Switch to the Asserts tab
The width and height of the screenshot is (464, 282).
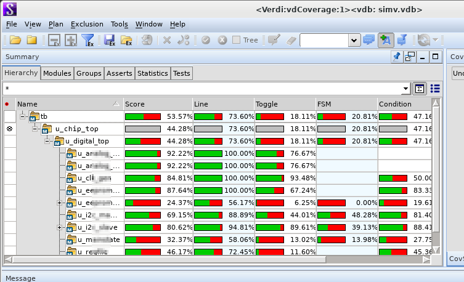(119, 73)
